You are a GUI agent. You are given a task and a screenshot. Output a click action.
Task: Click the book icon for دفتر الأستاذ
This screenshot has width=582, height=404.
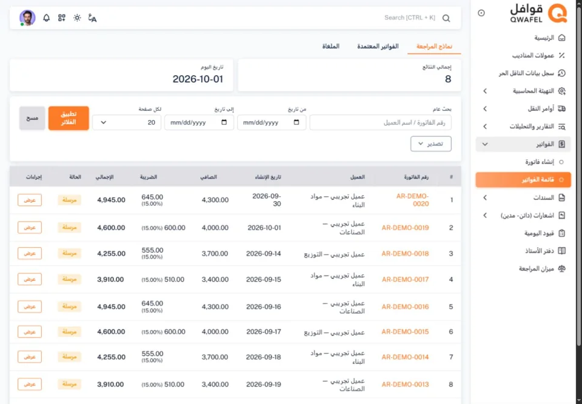click(x=562, y=251)
